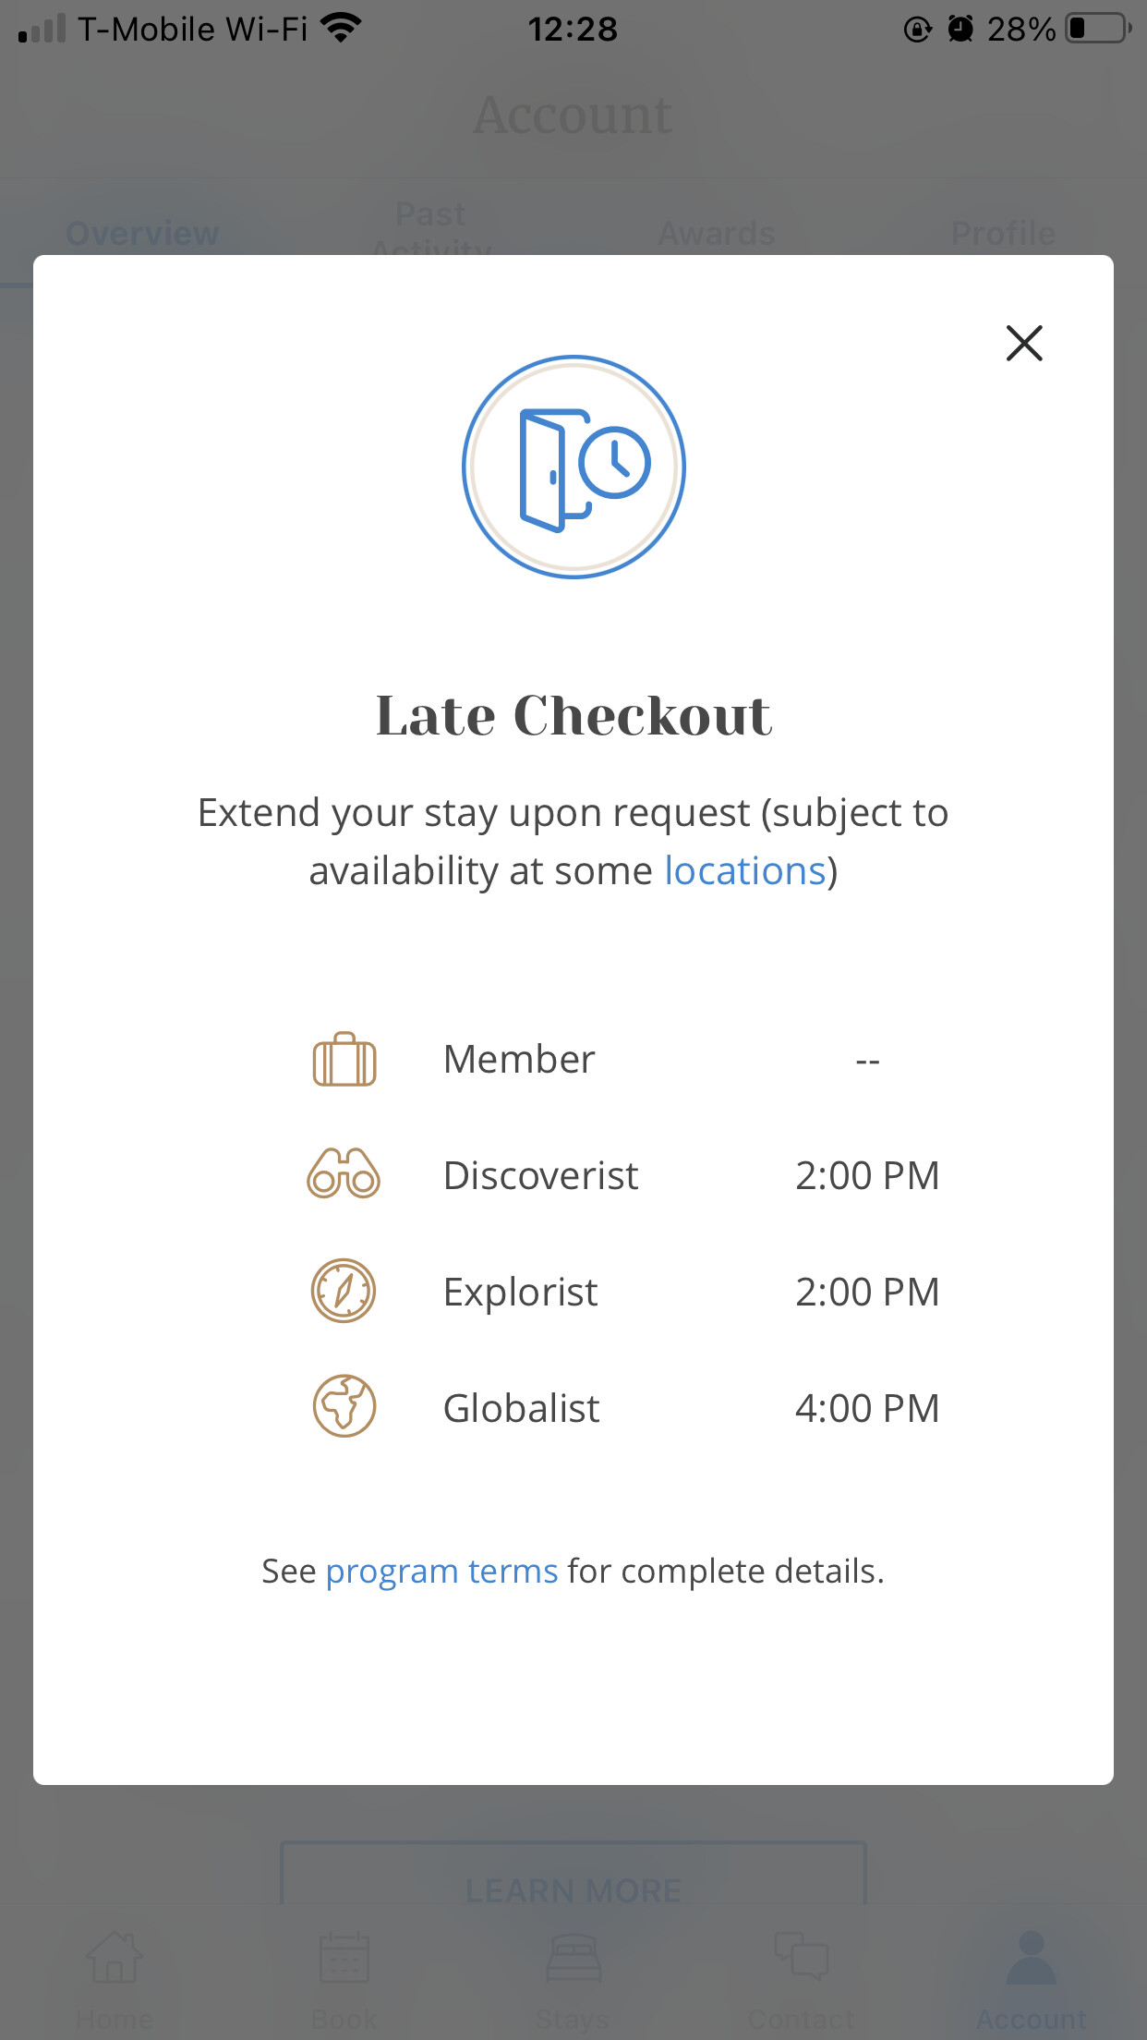Open the program terms link
The width and height of the screenshot is (1147, 2040).
pos(441,1572)
